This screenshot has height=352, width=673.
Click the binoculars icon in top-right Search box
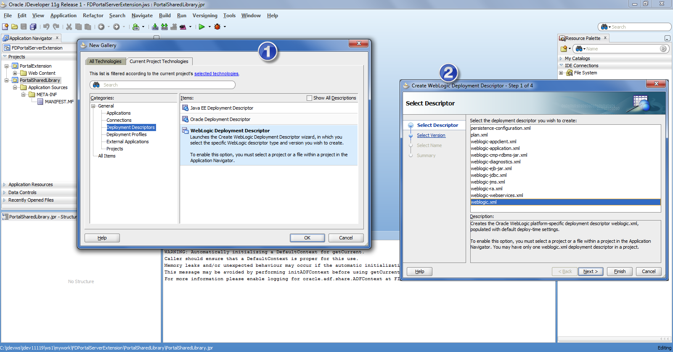tap(604, 27)
